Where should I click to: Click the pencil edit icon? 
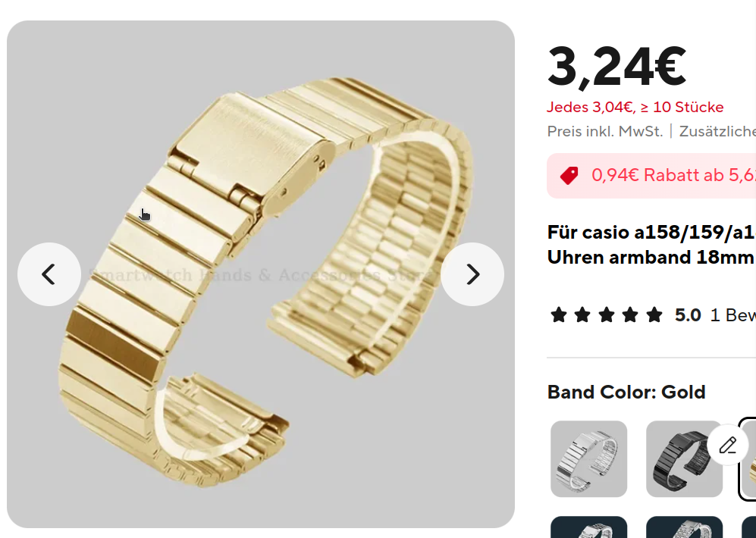(x=727, y=445)
